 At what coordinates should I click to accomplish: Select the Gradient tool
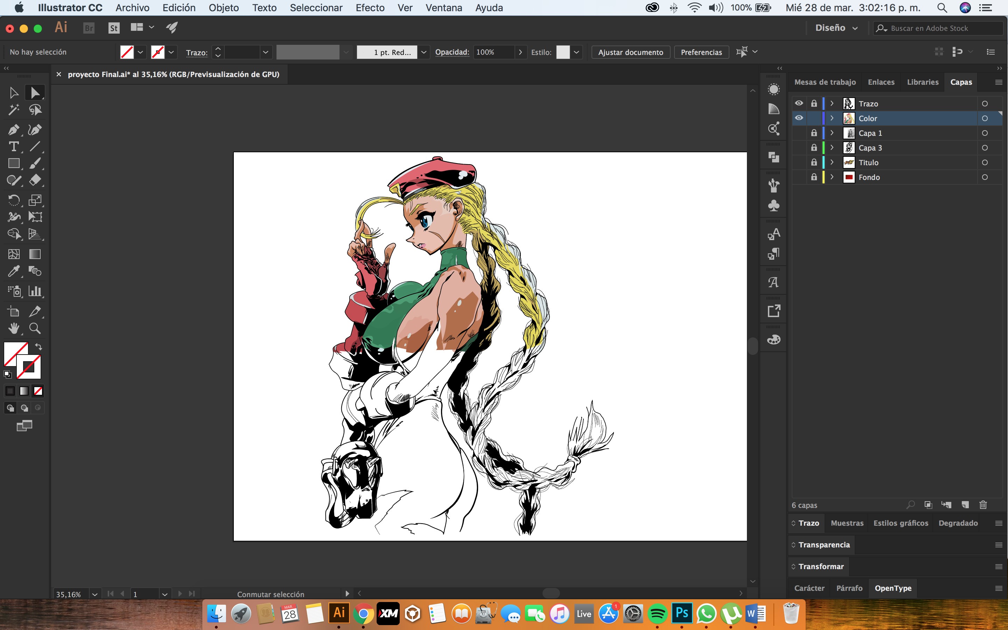coord(35,254)
